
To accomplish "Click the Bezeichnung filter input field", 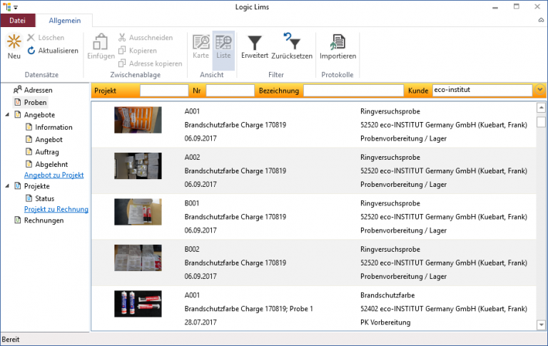I will tap(352, 91).
